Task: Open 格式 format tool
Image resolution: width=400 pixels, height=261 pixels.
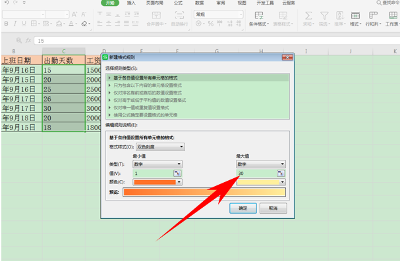Action: coord(355,19)
